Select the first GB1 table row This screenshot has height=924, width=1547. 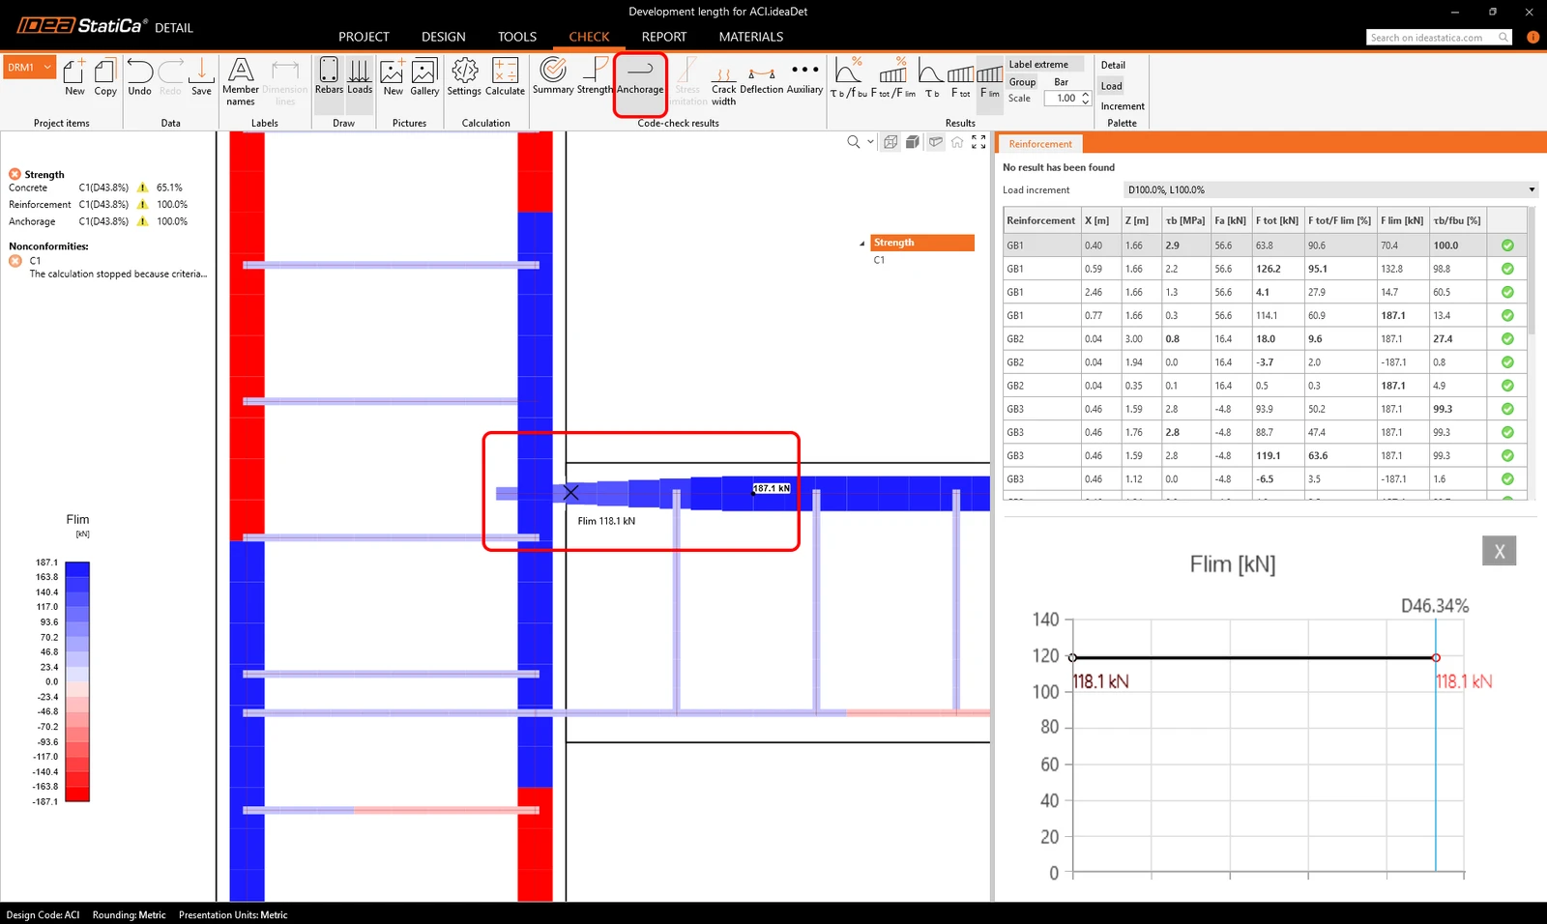pyautogui.click(x=1265, y=245)
